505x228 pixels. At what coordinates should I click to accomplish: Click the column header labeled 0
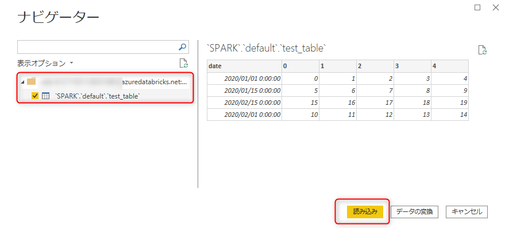(x=300, y=66)
